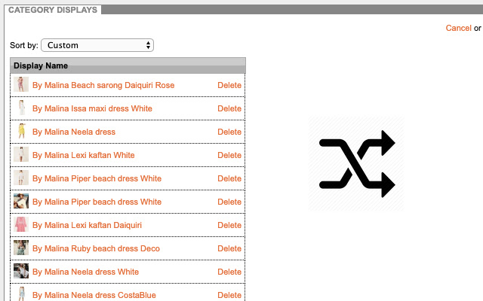483x301 pixels.
Task: Click thumbnail of Beach sarong Daiquiri Rose
Action: pos(21,84)
